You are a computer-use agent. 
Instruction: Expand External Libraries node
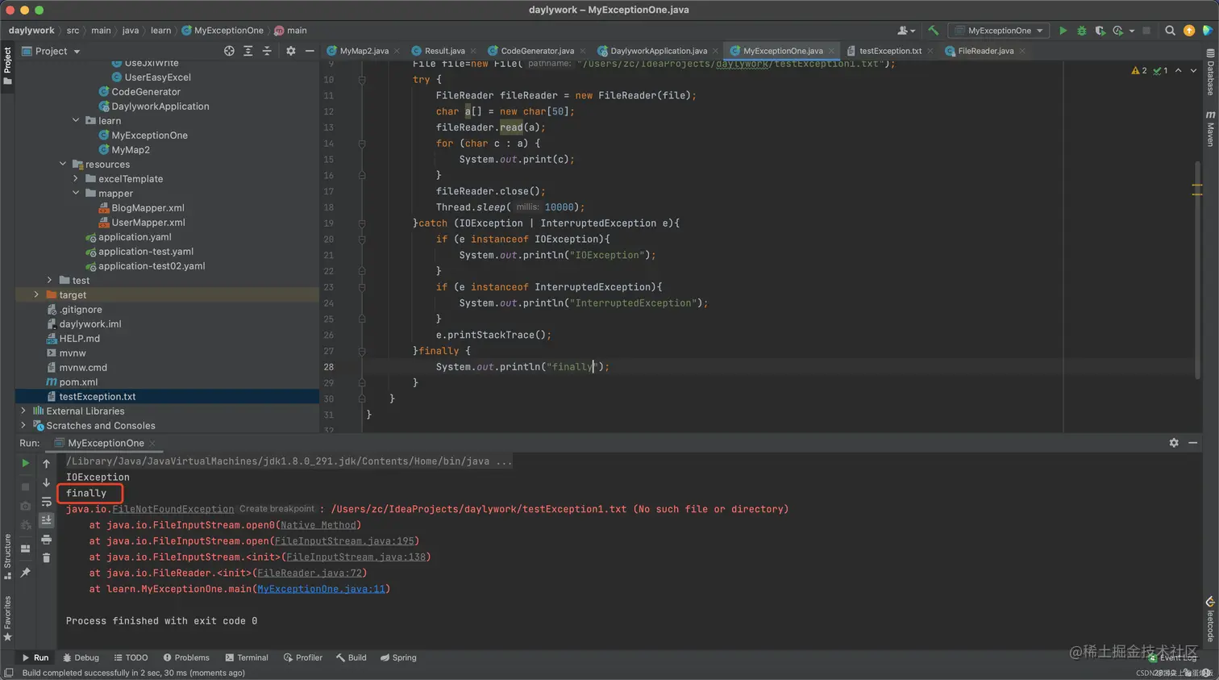click(x=23, y=411)
